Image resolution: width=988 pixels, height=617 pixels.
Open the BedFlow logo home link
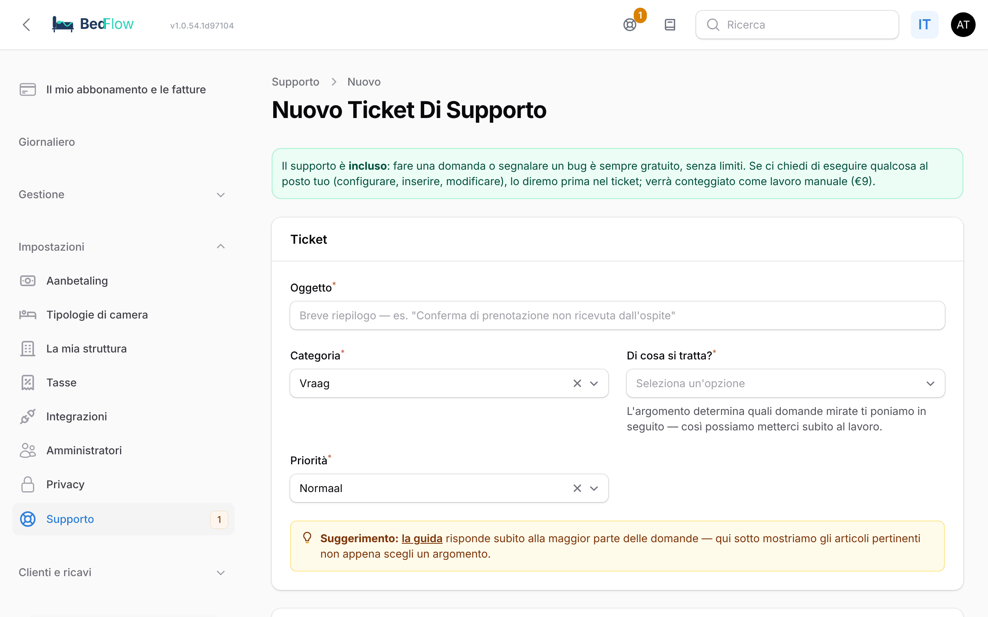coord(93,24)
